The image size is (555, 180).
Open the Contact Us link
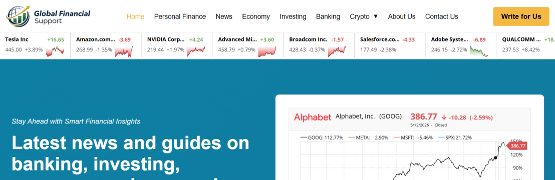441,16
